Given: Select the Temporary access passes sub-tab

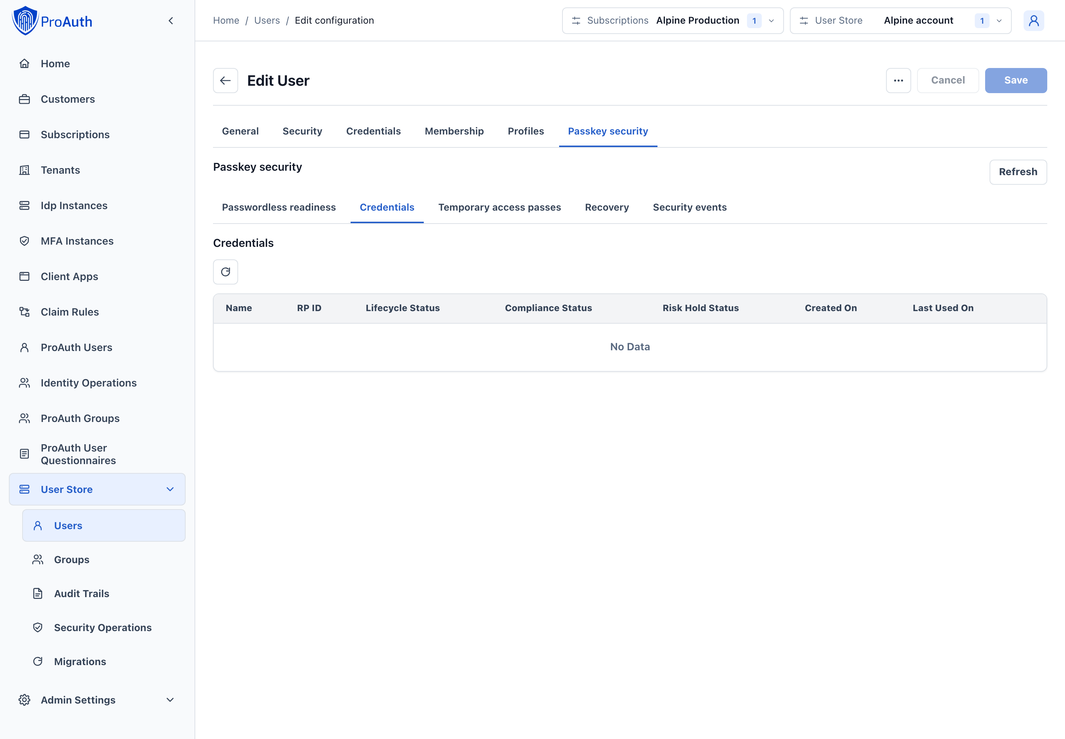Looking at the screenshot, I should [x=500, y=207].
